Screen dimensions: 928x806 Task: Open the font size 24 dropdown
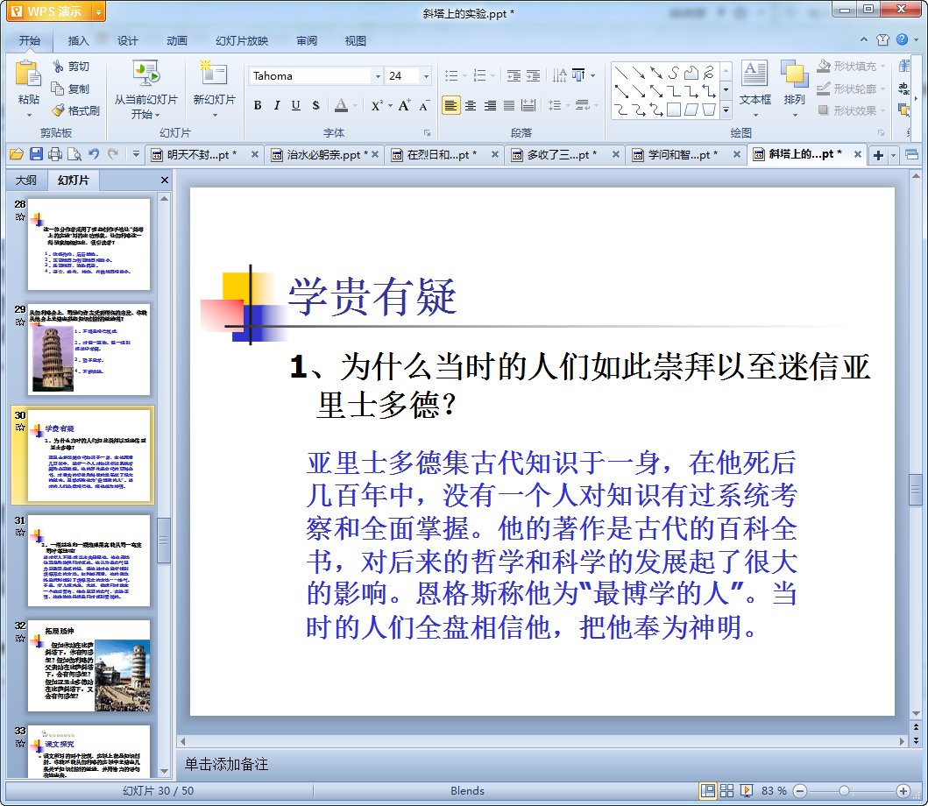click(426, 76)
